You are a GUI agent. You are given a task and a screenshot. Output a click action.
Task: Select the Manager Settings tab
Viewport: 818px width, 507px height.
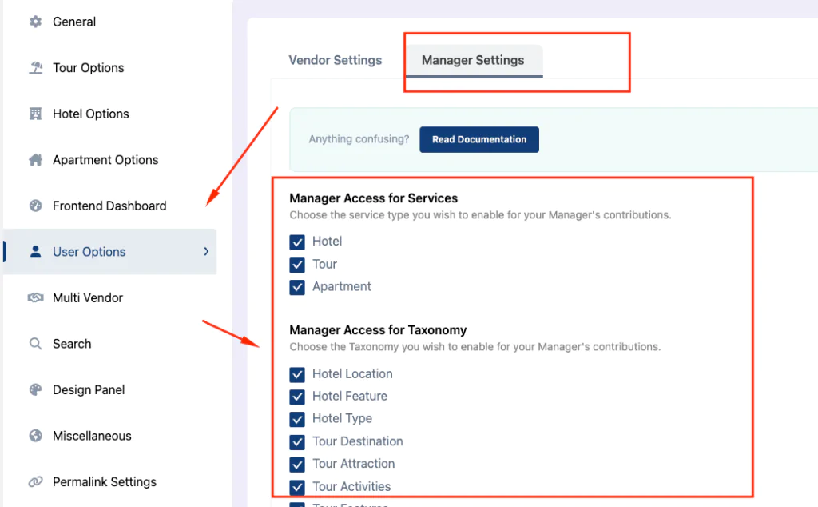point(474,61)
